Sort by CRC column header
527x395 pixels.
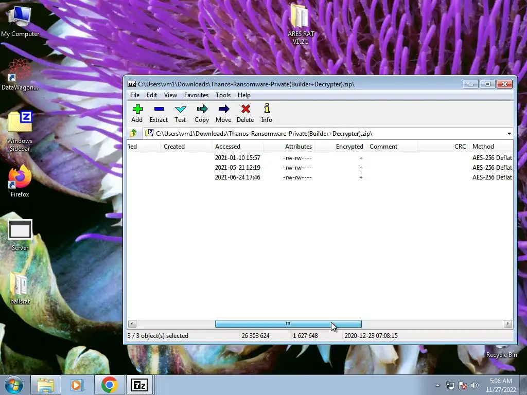pyautogui.click(x=443, y=147)
